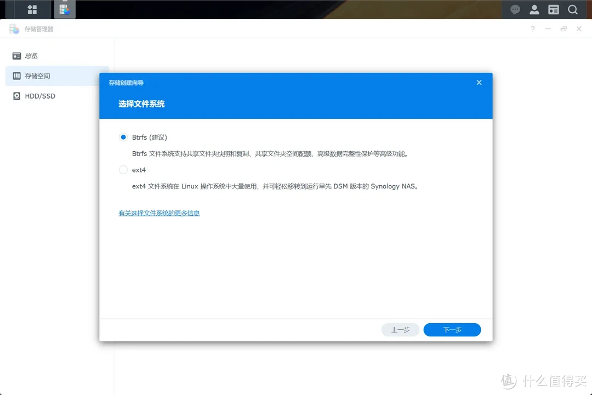This screenshot has height=395, width=592.
Task: Select the Btrfs (建议) file system
Action: [x=123, y=137]
